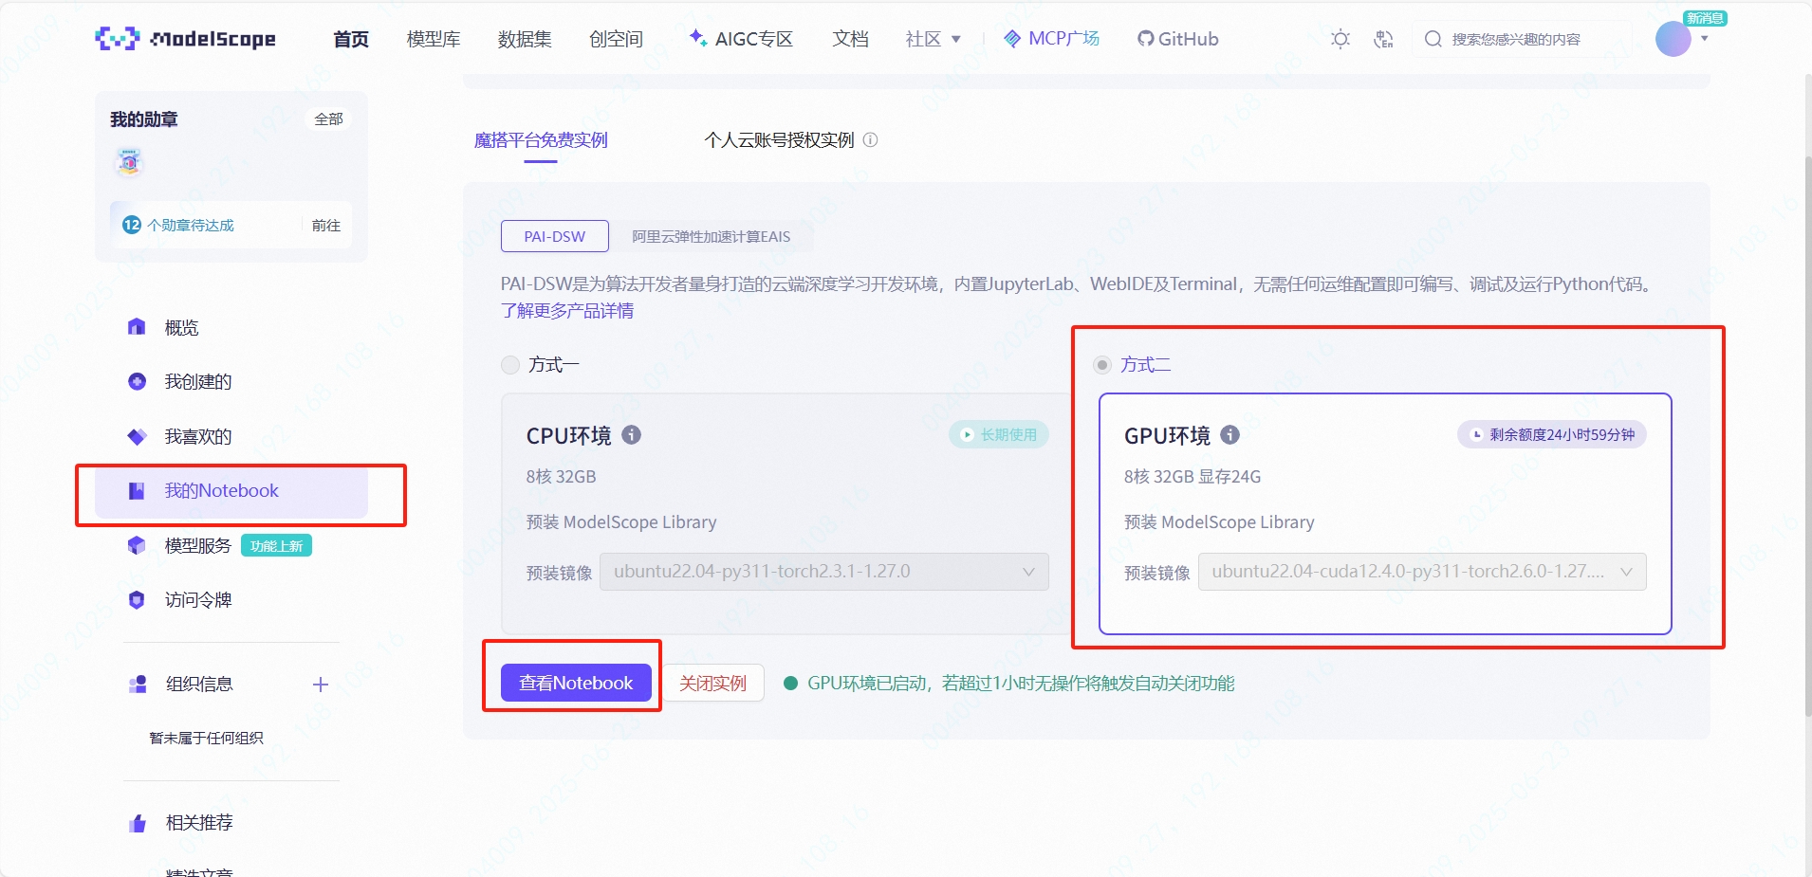Click the 我的Notebook book icon
Image resolution: width=1812 pixels, height=877 pixels.
click(137, 491)
